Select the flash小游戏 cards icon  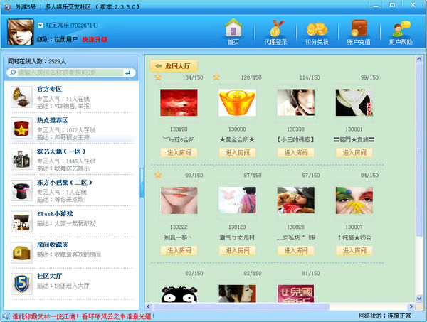pos(21,222)
